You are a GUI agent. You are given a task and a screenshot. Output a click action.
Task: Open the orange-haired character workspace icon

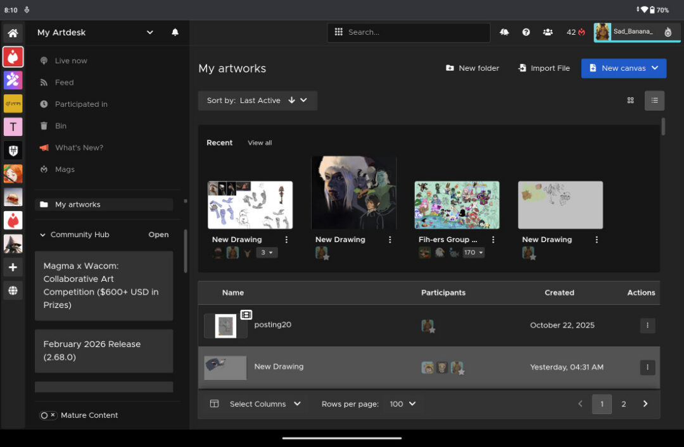[x=13, y=174]
